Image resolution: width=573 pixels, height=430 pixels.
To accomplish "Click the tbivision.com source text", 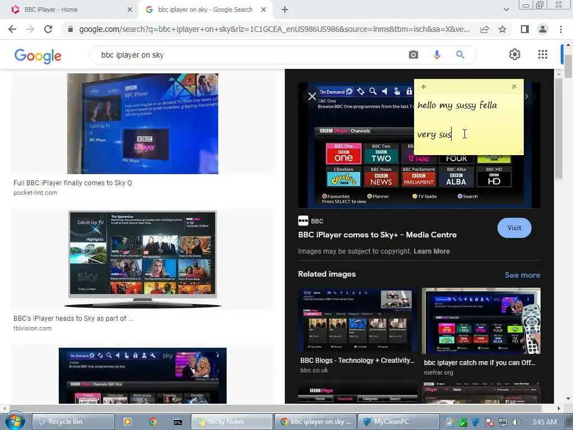I will (32, 328).
